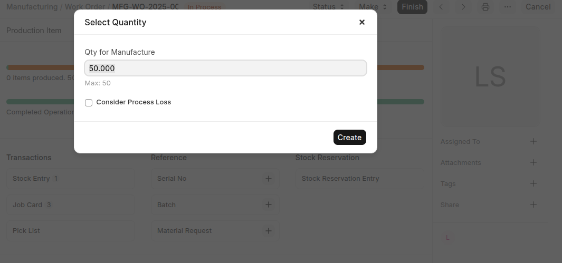The width and height of the screenshot is (562, 263).
Task: Open the Status dropdown
Action: 328,7
